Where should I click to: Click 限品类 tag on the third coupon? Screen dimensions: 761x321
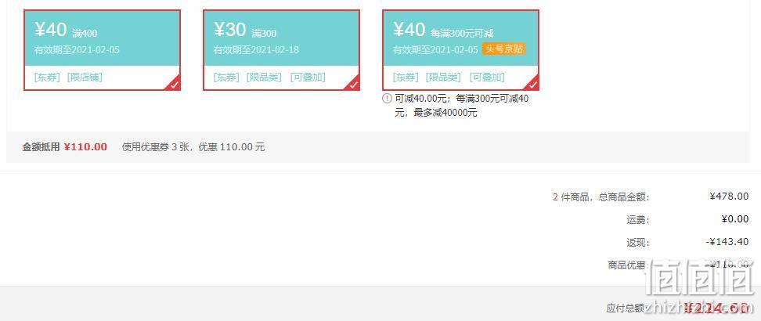point(443,78)
